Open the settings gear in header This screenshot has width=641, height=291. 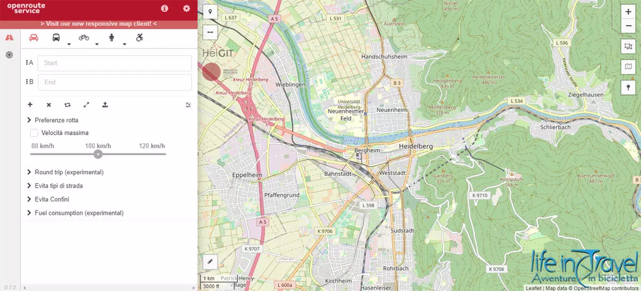click(186, 9)
